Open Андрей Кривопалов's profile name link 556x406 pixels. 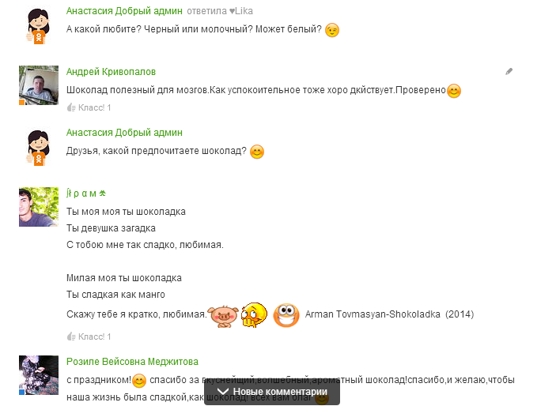click(x=111, y=72)
